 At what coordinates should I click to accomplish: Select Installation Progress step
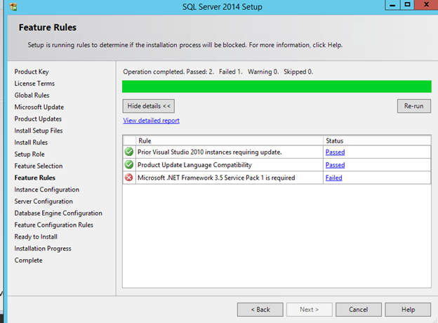(x=43, y=249)
